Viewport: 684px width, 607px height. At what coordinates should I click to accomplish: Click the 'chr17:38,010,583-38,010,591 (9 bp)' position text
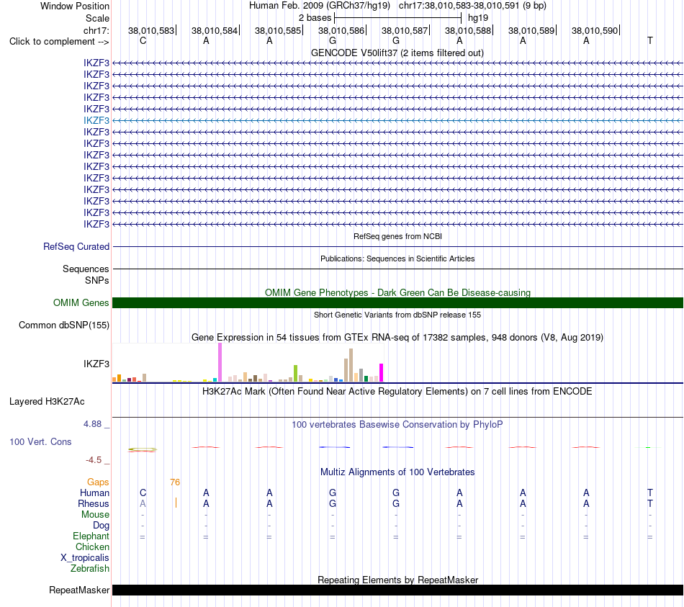472,6
